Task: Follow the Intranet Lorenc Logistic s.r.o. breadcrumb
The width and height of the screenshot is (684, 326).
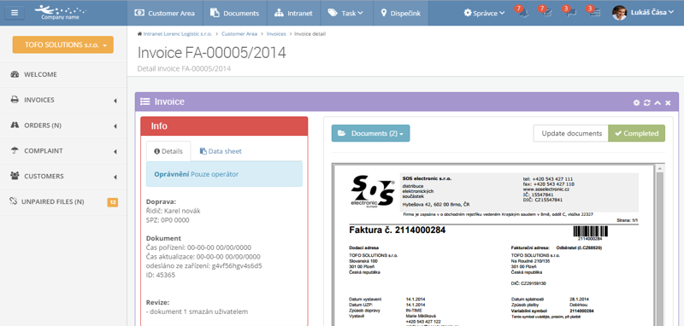Action: click(x=177, y=33)
